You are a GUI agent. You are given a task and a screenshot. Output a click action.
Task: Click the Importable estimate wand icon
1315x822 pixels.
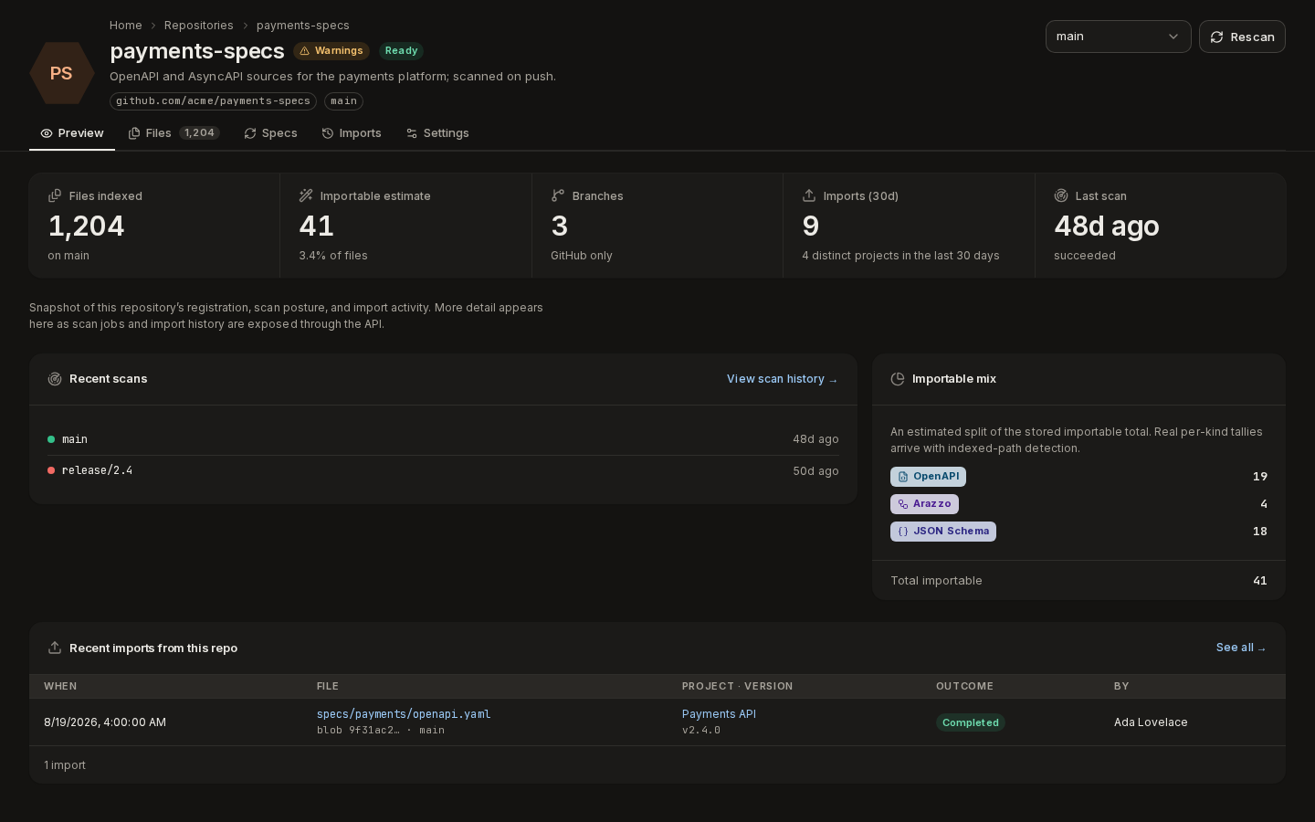306,195
